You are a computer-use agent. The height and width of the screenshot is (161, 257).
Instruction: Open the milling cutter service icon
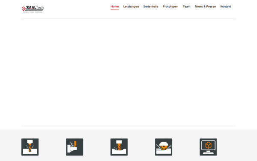(x=119, y=147)
